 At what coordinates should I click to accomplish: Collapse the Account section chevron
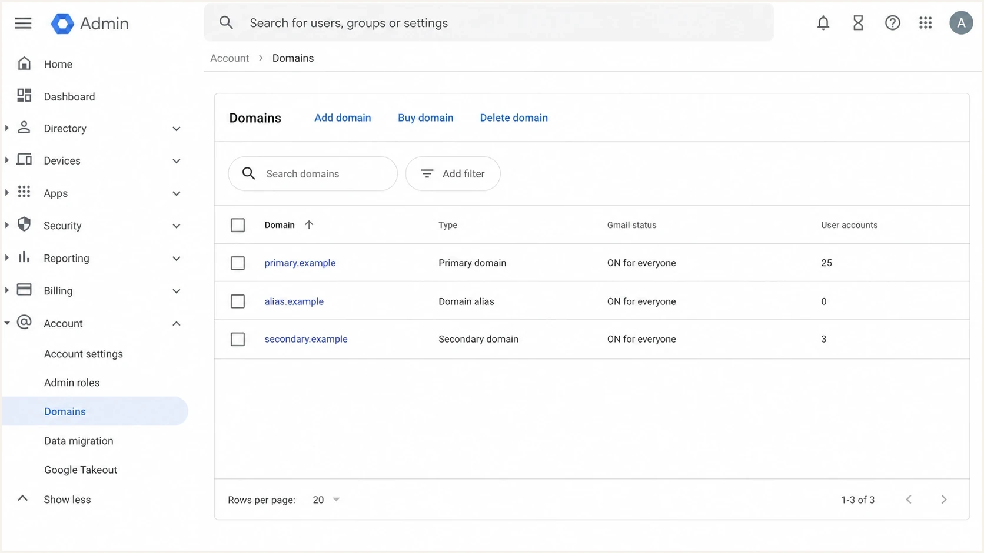[177, 323]
